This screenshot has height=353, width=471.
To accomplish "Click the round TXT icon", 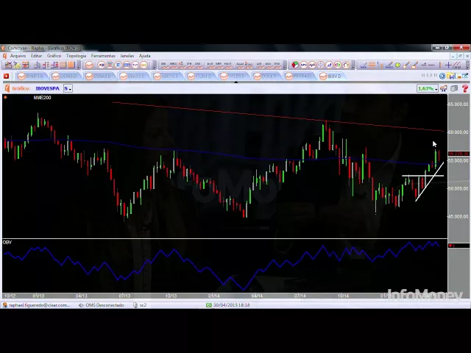I will (x=135, y=65).
